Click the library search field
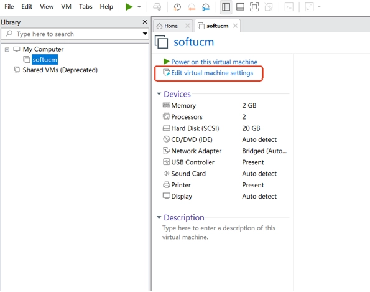 pos(75,34)
